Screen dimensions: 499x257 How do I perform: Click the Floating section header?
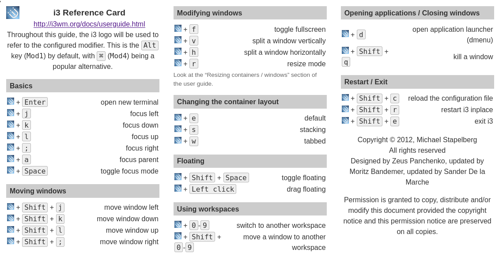[250, 161]
